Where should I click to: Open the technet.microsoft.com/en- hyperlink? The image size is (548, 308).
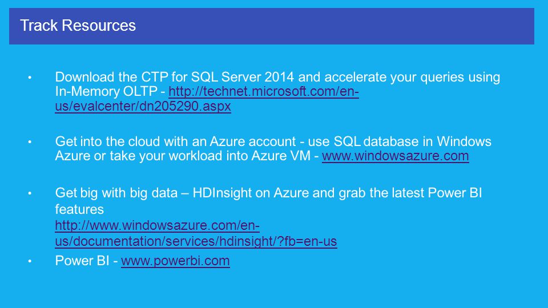[x=264, y=91]
